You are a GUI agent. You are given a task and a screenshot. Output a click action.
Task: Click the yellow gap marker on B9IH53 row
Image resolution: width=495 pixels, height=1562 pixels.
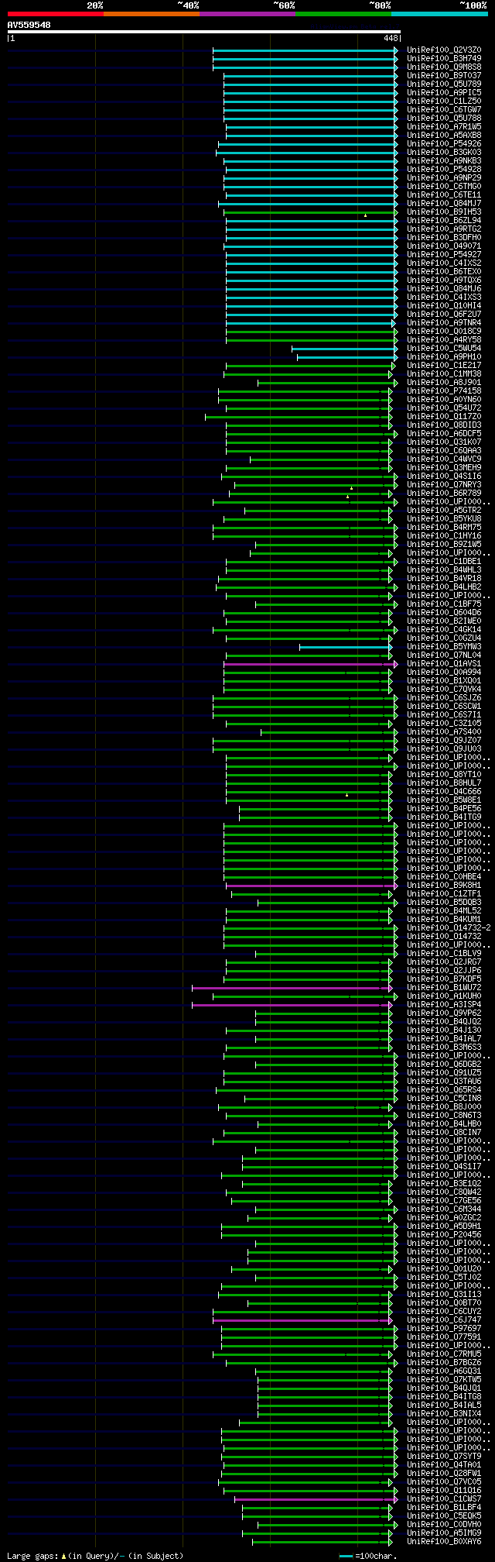tap(365, 215)
